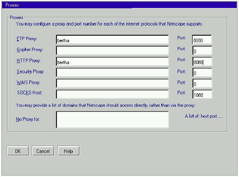Select the WAIS Proxy host field
The height and width of the screenshot is (177, 239).
[x=112, y=83]
